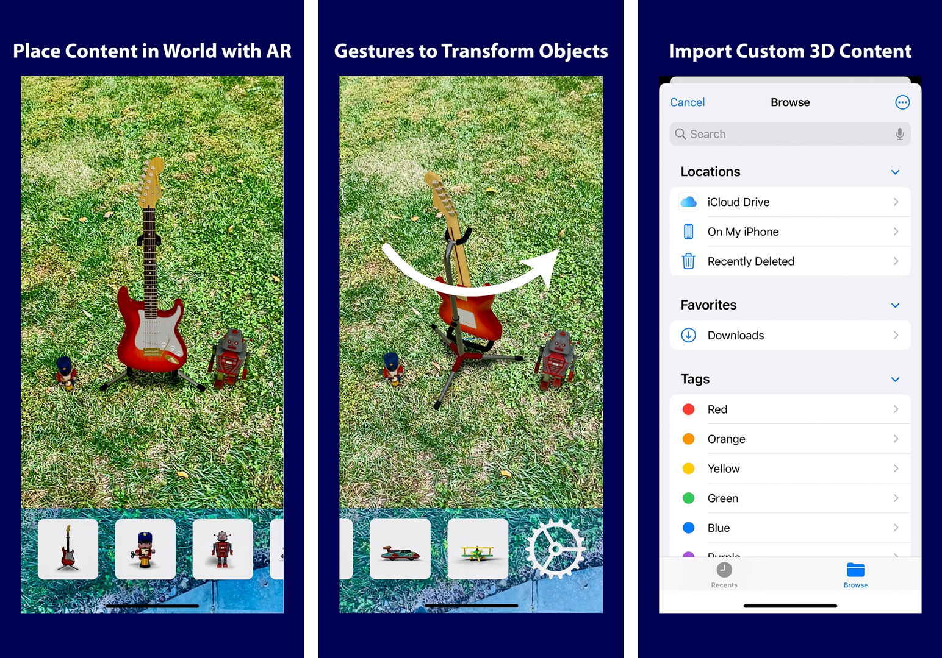Open On My iPhone location
This screenshot has height=658, width=942.
tap(790, 232)
